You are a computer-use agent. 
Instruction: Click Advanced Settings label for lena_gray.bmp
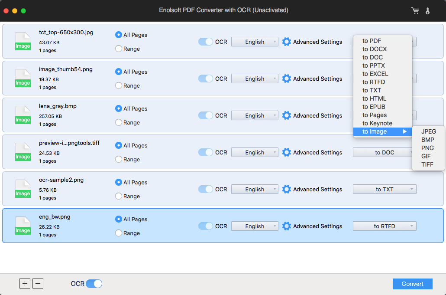coord(318,115)
